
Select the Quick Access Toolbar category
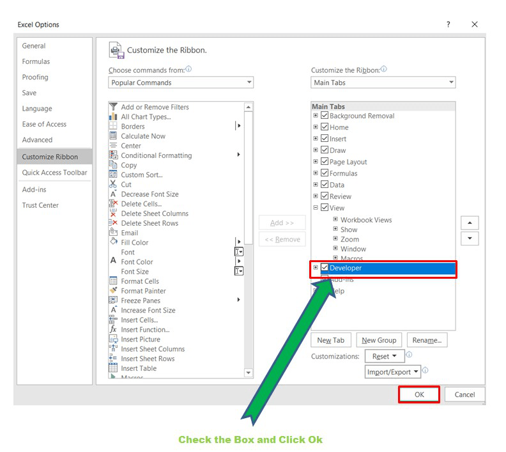[54, 173]
